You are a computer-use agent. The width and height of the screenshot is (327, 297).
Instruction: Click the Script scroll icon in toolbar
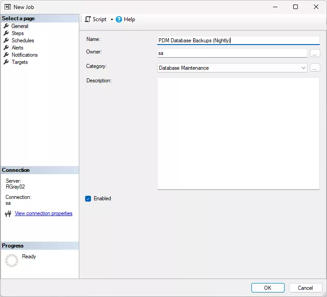point(88,19)
